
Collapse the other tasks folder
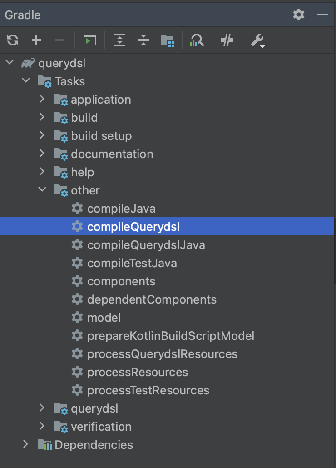pos(42,189)
